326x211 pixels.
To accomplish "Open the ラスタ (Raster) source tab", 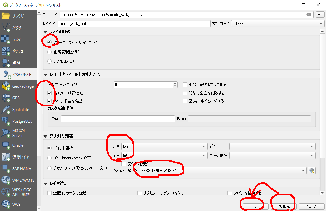I will pos(6,39).
